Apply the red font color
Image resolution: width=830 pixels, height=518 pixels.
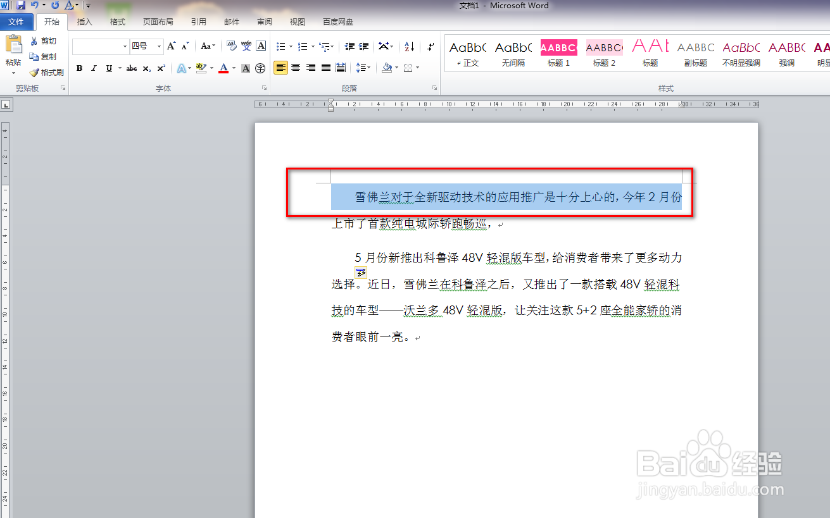coord(223,68)
